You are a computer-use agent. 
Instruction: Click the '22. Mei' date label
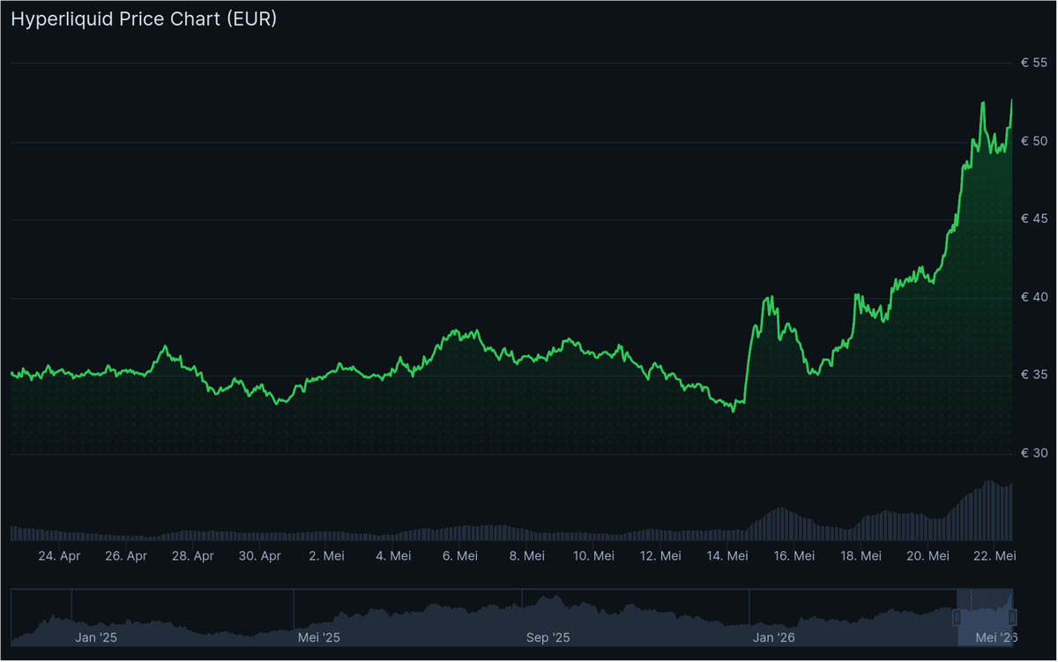click(995, 556)
